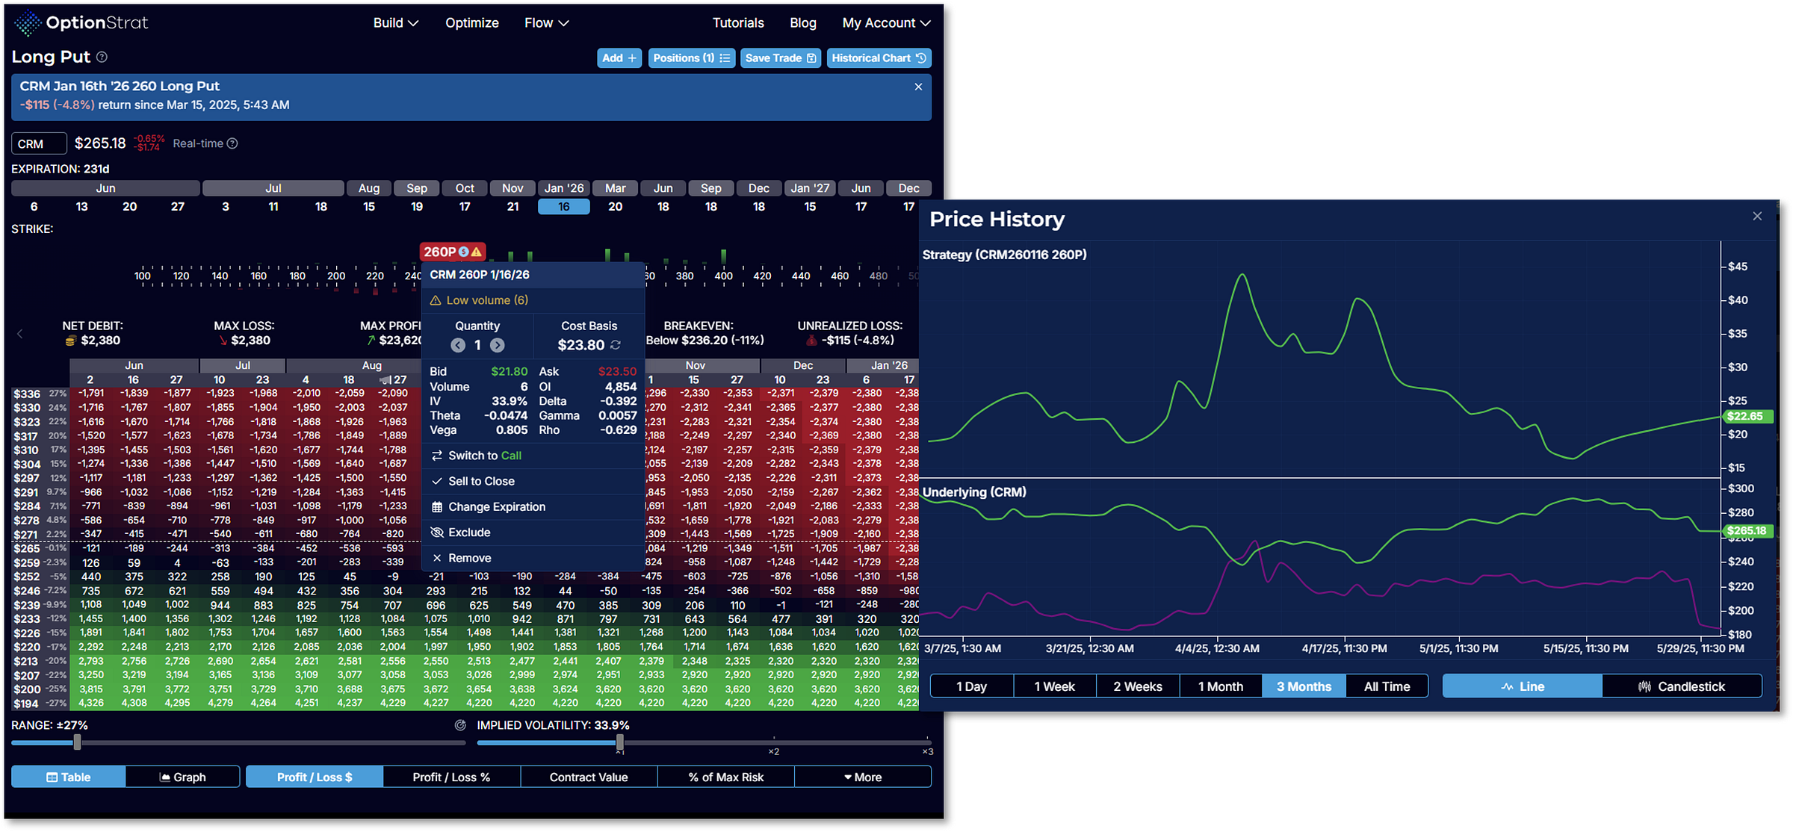Click the Range ±27% slider handle
Image resolution: width=1793 pixels, height=832 pixels.
pos(77,742)
